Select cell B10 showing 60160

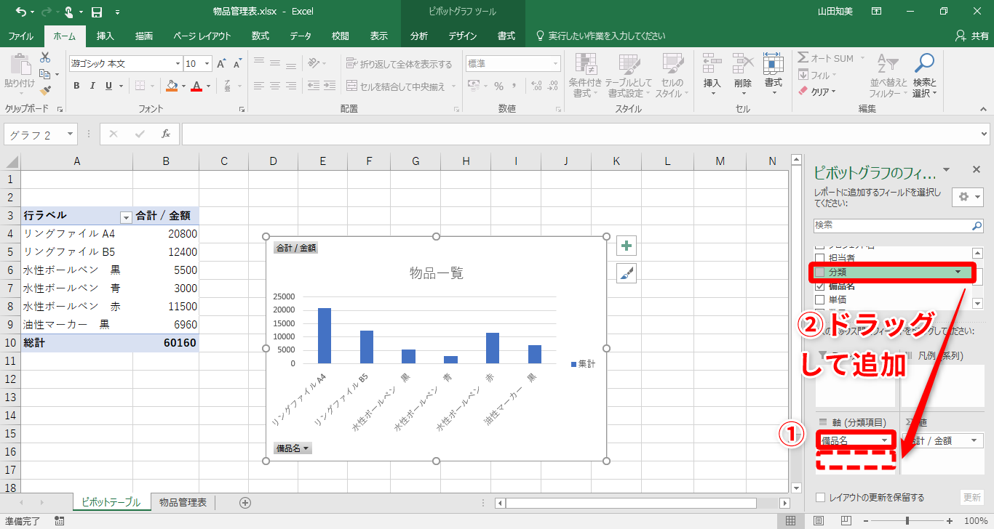(x=166, y=343)
